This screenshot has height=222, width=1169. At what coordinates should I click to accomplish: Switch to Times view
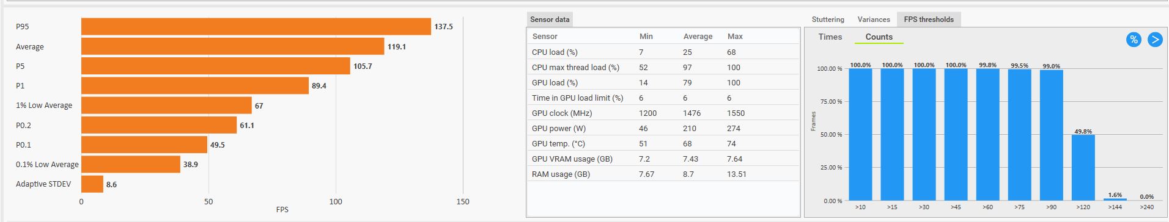tap(830, 37)
